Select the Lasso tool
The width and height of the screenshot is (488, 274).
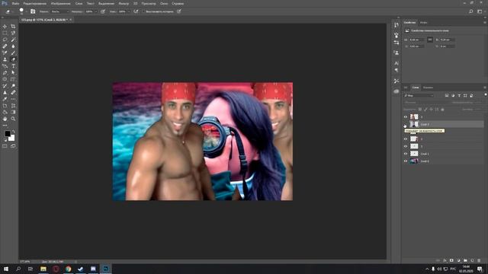[5, 40]
